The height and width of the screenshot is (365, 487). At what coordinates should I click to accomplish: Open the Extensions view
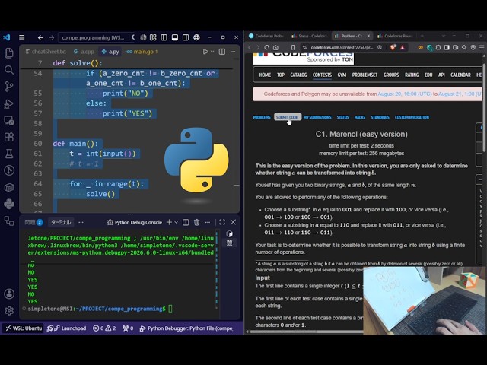9,137
